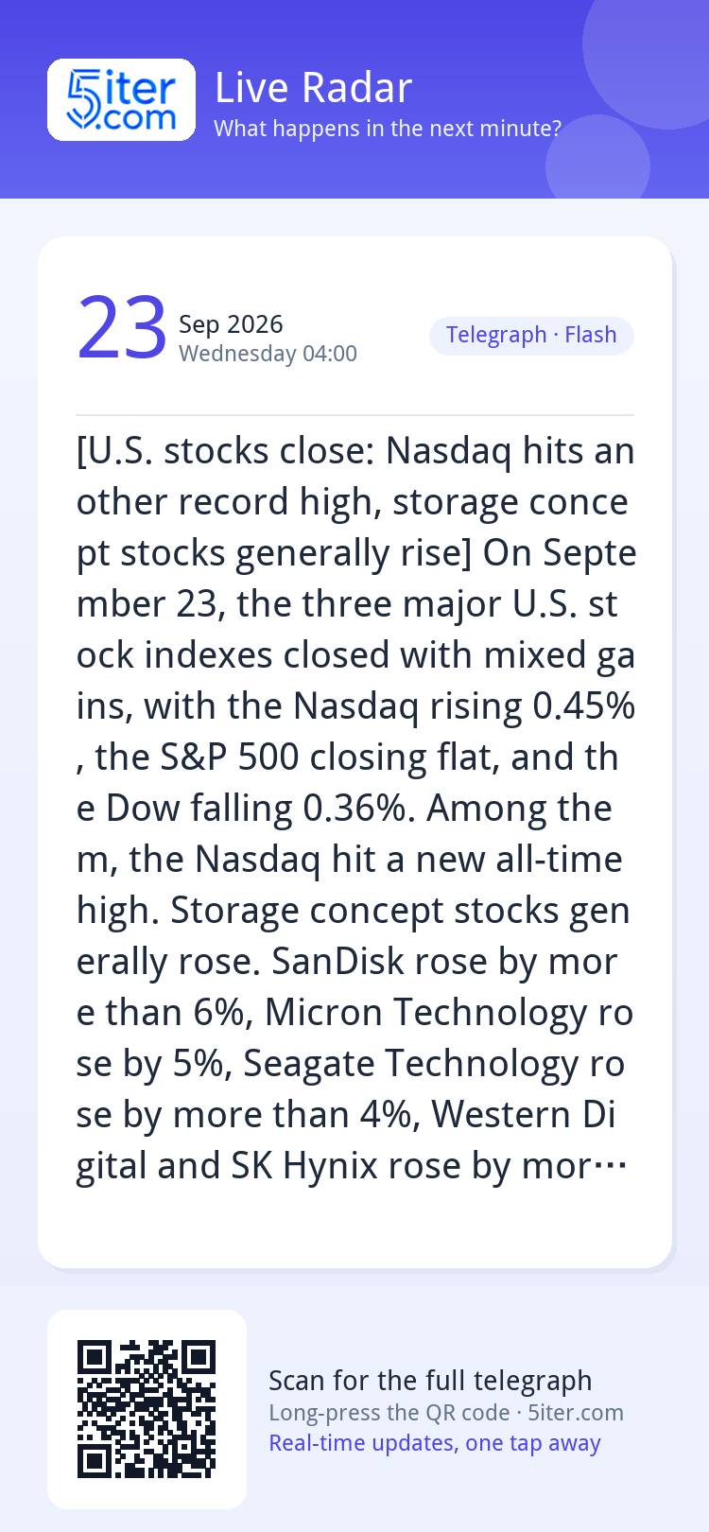The width and height of the screenshot is (709, 1532).
Task: Click the 'Long-press the QR code · 5iter.com' caption
Action: pos(446,1413)
